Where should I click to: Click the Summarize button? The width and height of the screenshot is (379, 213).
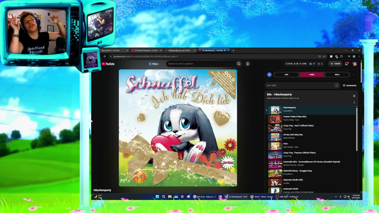350,85
